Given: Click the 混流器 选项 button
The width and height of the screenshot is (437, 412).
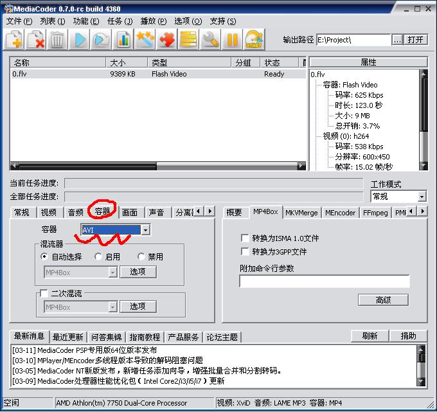Looking at the screenshot, I should point(138,272).
